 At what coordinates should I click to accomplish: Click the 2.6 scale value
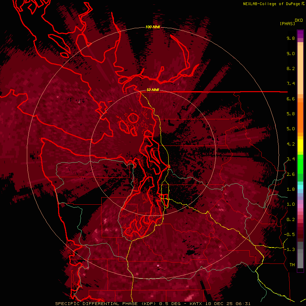[291, 174]
